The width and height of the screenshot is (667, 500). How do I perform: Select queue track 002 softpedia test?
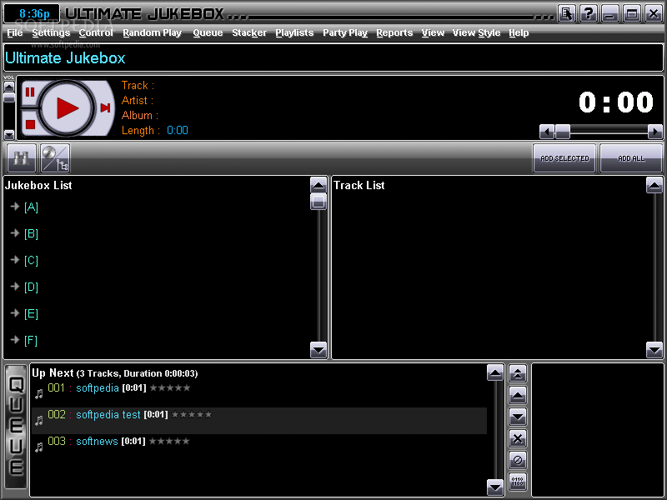coord(259,421)
